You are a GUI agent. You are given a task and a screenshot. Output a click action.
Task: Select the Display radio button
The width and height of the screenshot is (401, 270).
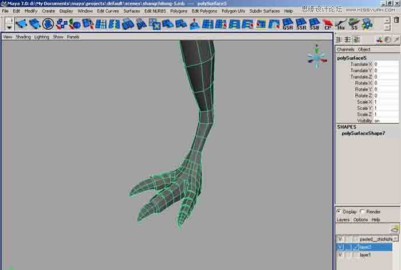coord(339,212)
